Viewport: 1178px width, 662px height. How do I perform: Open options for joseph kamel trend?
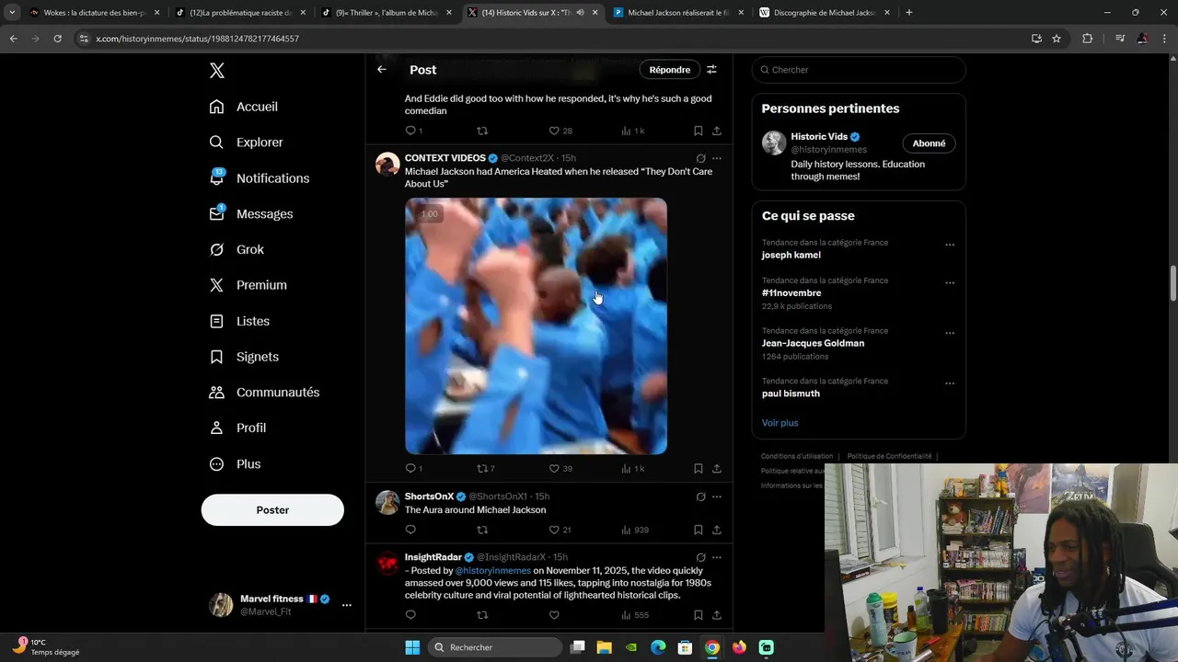[x=950, y=245]
